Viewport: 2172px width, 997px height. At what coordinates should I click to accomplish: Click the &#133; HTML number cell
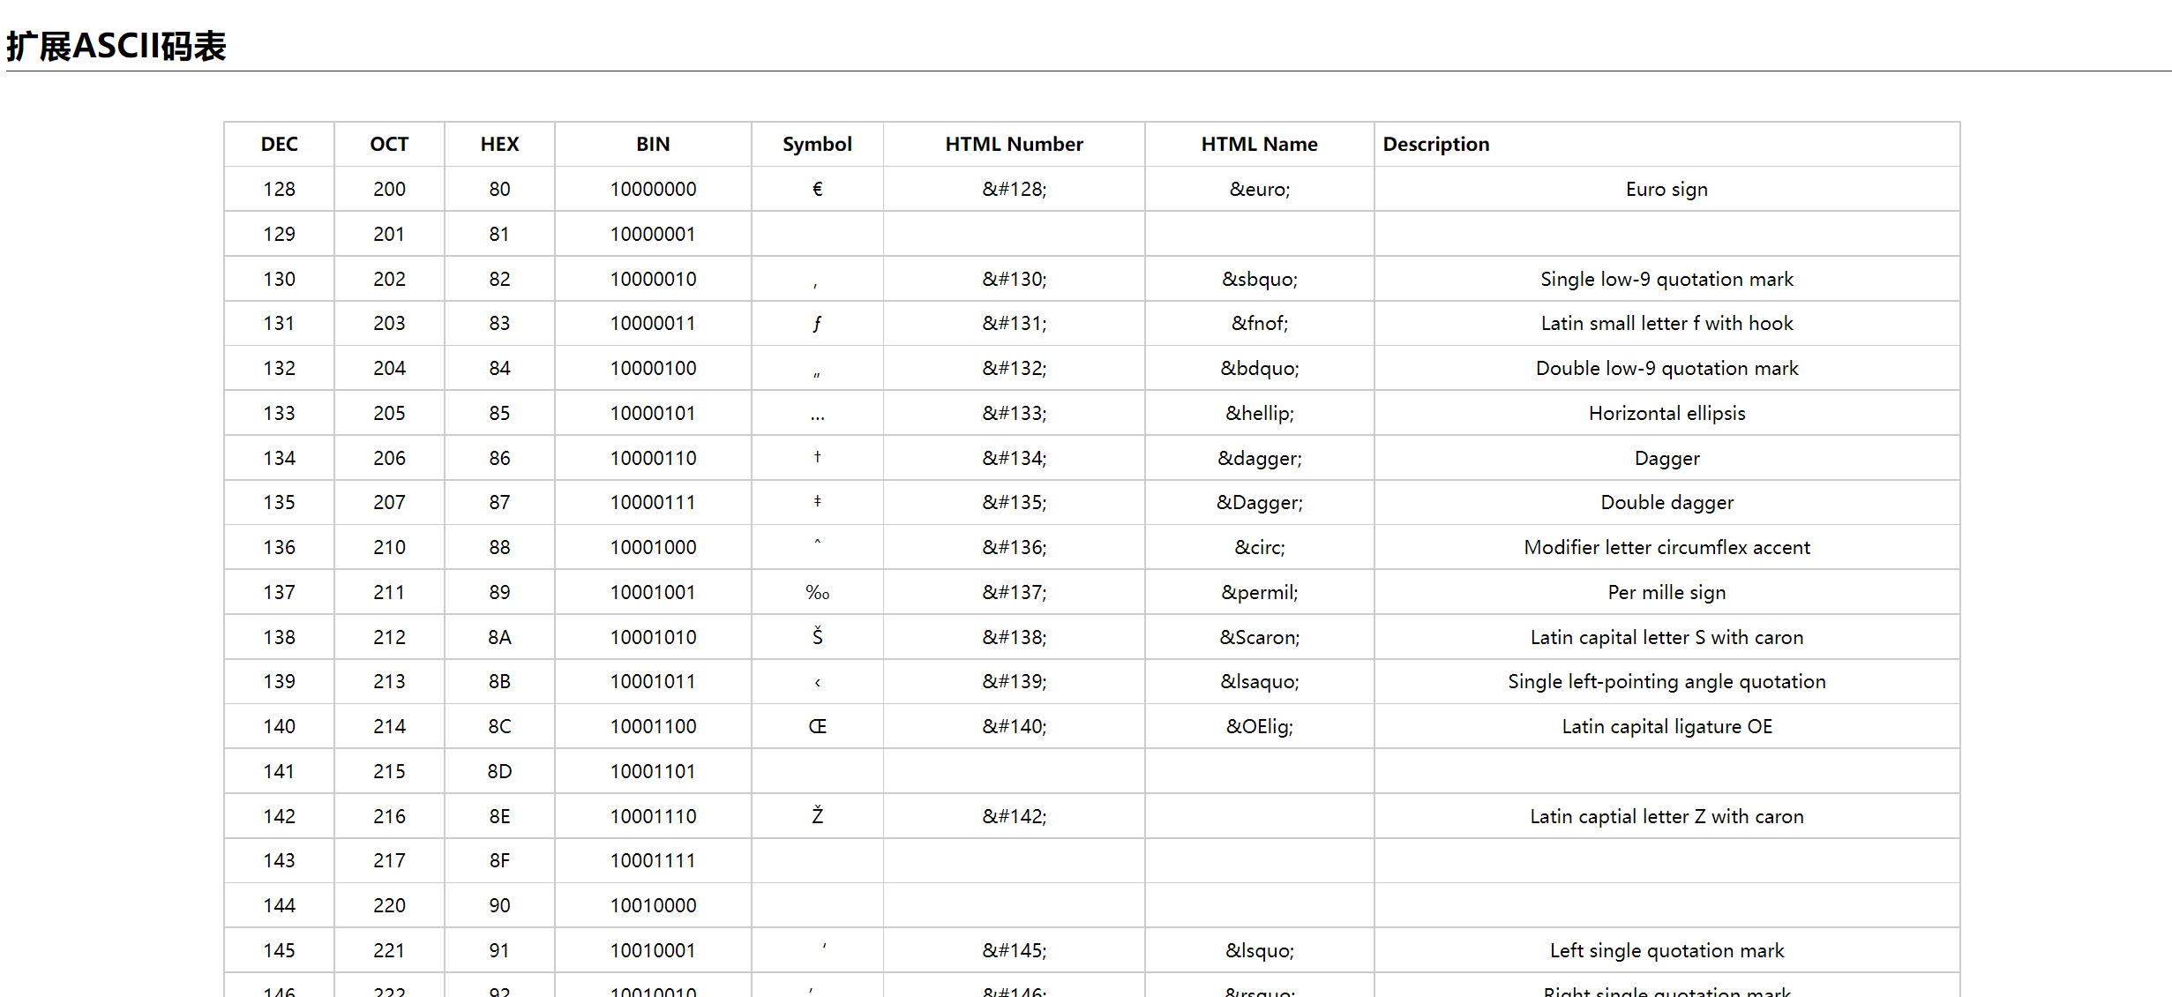(1014, 413)
